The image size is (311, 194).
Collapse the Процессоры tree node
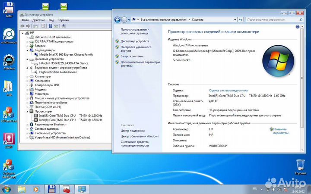point(28,111)
